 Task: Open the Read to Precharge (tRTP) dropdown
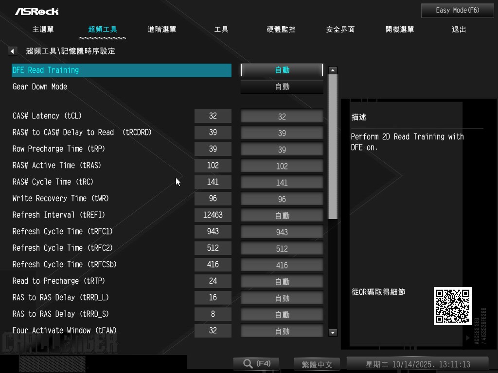[282, 281]
